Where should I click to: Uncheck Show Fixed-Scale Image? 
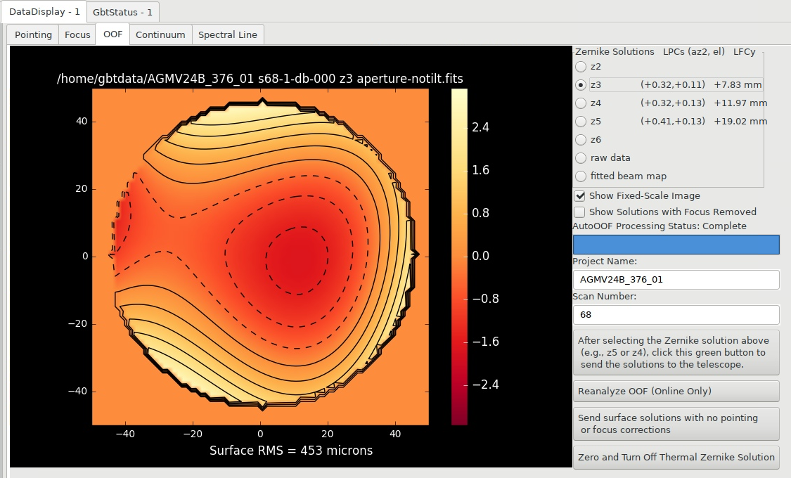pyautogui.click(x=580, y=195)
